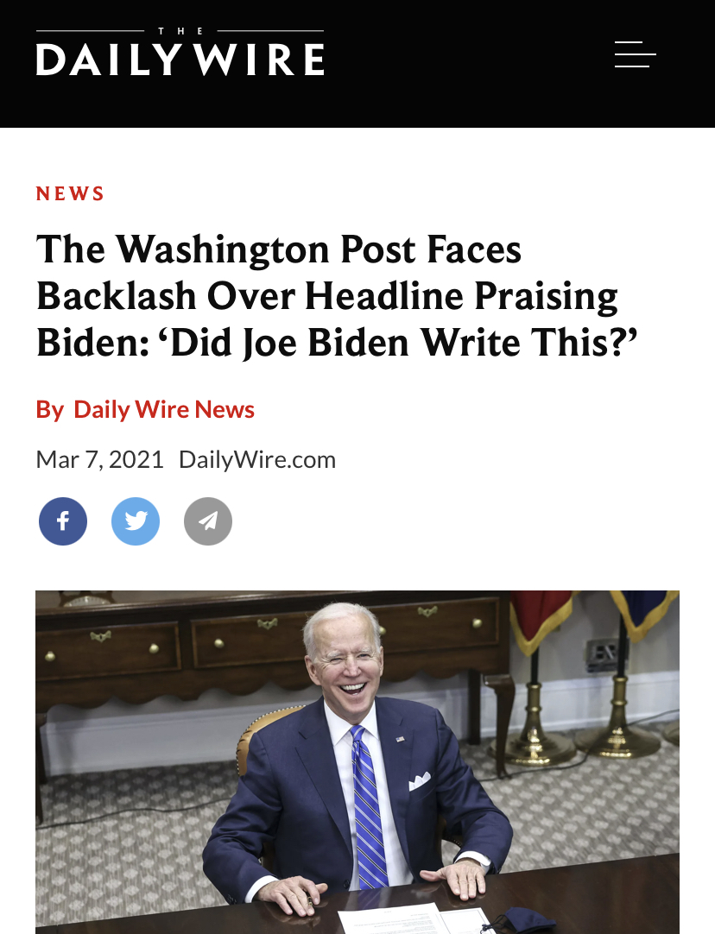Click the wall power outlet in photo

[604, 654]
